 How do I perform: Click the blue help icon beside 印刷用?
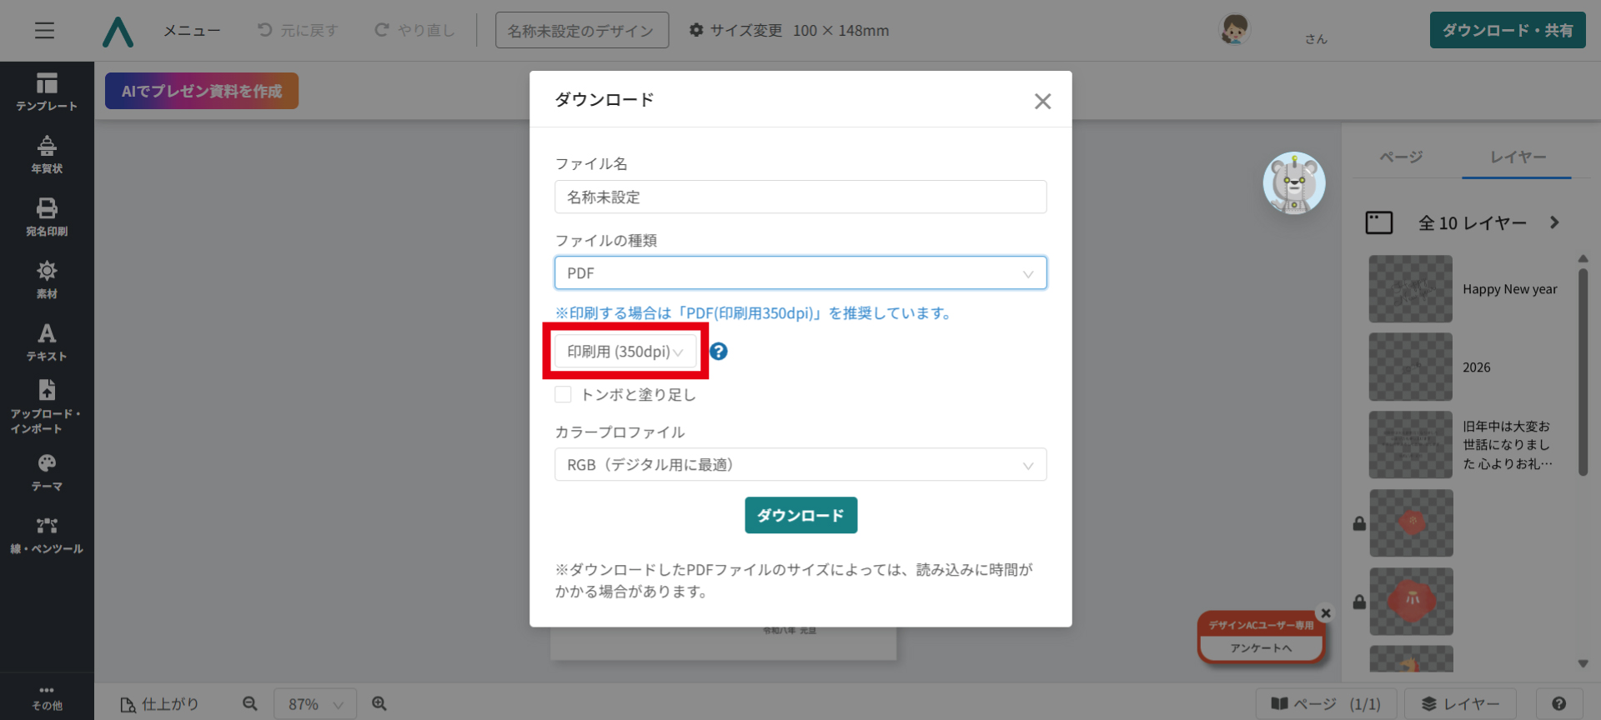(x=718, y=352)
